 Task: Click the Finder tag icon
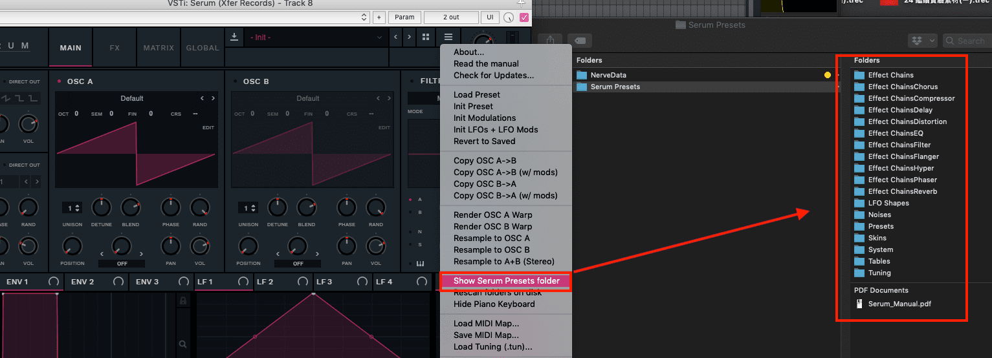click(x=580, y=40)
